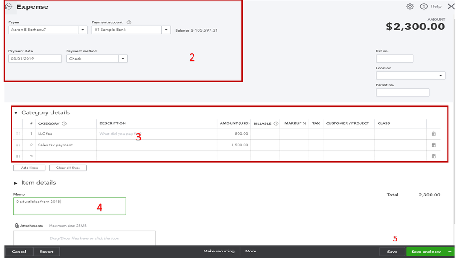Click the Add lines button

(29, 168)
